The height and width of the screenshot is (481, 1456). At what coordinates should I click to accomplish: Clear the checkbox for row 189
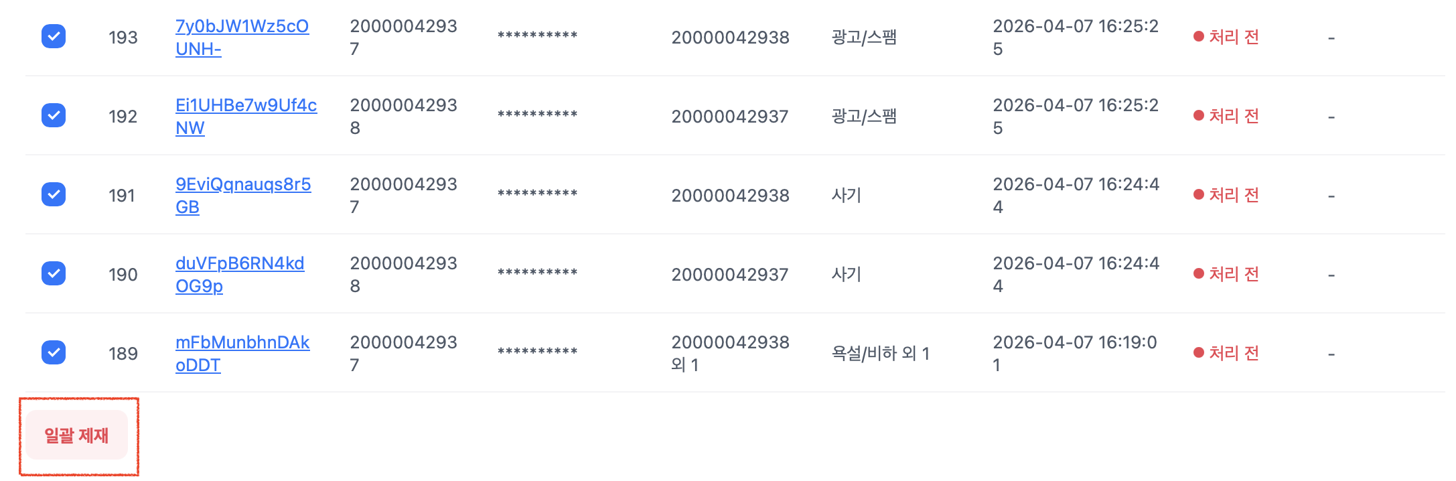point(54,353)
